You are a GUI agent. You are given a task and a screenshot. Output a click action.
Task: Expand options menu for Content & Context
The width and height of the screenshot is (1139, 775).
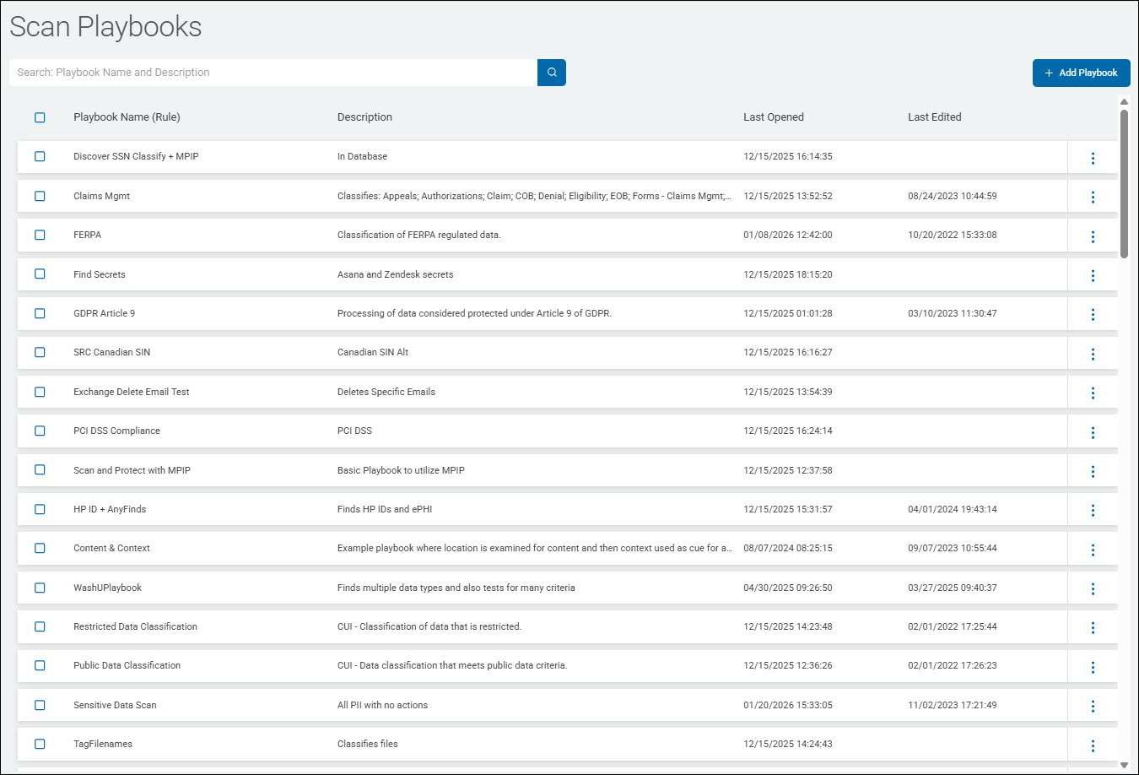1093,550
